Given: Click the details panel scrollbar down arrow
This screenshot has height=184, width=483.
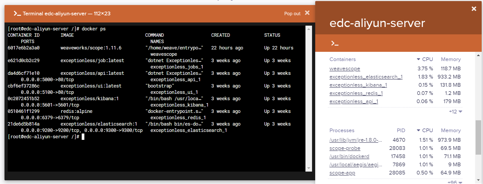Looking at the screenshot, I should (478, 180).
